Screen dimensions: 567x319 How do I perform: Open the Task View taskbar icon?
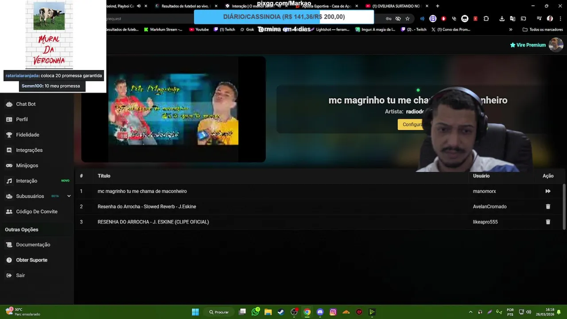[242, 312]
